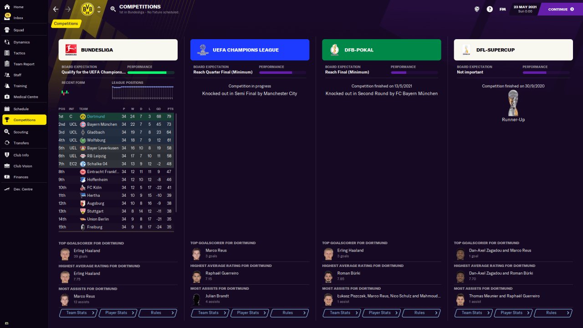Open the FM menu
Image resolution: width=583 pixels, height=328 pixels.
coord(502,9)
